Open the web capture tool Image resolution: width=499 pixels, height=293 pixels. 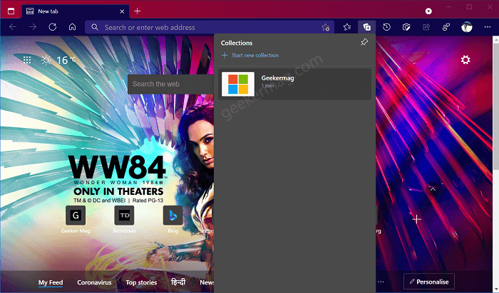[x=406, y=27]
